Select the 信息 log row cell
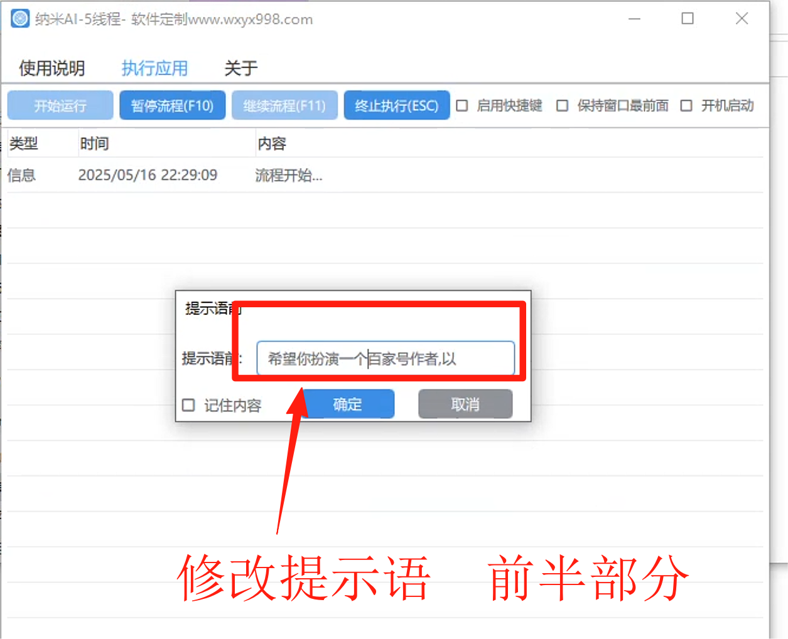This screenshot has width=788, height=639. (x=21, y=175)
